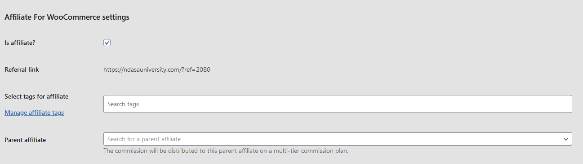Click the Referral link field label
583x164 pixels.
(22, 69)
